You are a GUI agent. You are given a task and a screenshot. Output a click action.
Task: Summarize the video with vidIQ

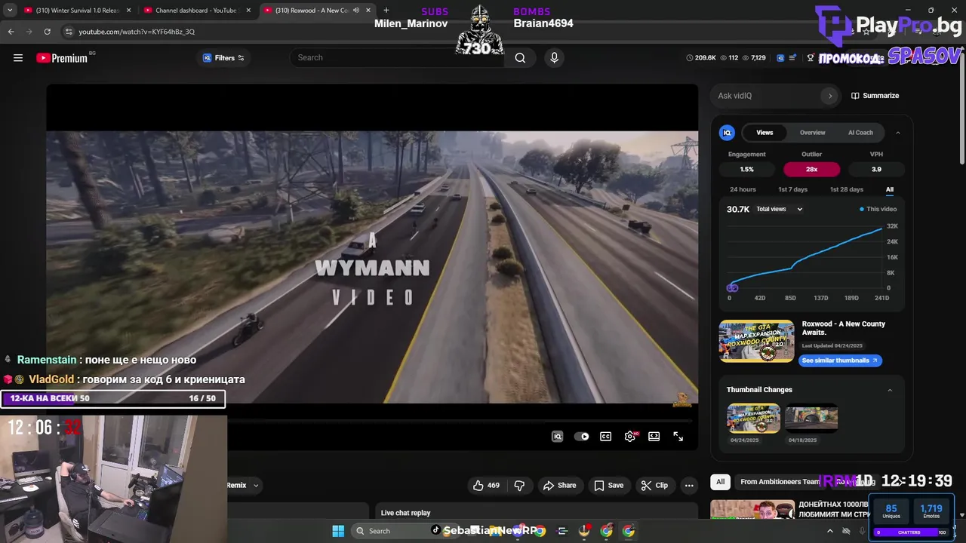tap(875, 96)
